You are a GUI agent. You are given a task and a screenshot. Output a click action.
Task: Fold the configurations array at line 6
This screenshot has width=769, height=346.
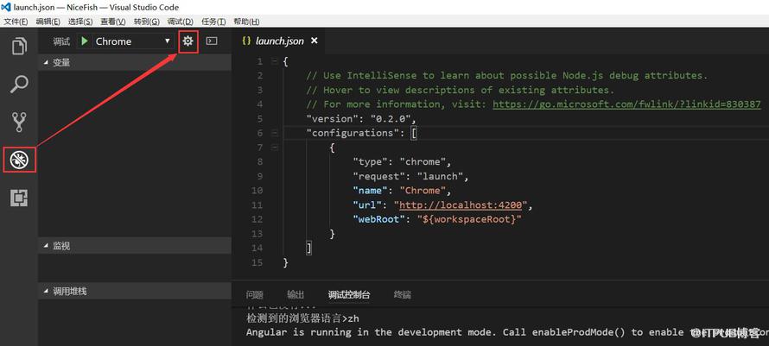pyautogui.click(x=274, y=133)
